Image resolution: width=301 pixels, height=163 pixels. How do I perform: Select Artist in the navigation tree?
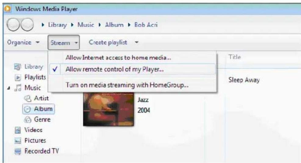click(x=41, y=98)
